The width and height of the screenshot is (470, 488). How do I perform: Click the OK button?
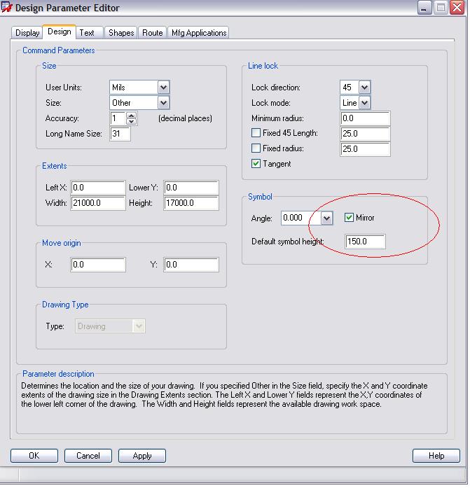point(34,456)
